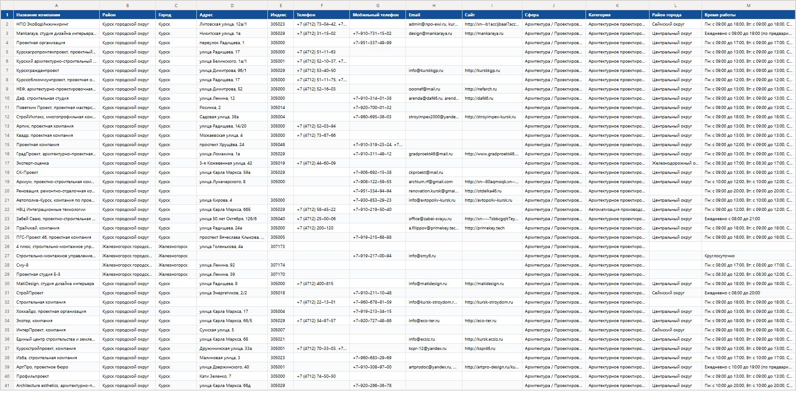Select the address "улица Луначарского, 8"
Viewport: 796px width, 398px height.
232,182
